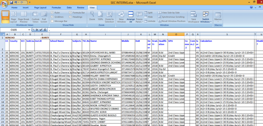Image resolution: width=263 pixels, height=126 pixels.
Task: Click Unhide window button
Action: click(x=150, y=21)
